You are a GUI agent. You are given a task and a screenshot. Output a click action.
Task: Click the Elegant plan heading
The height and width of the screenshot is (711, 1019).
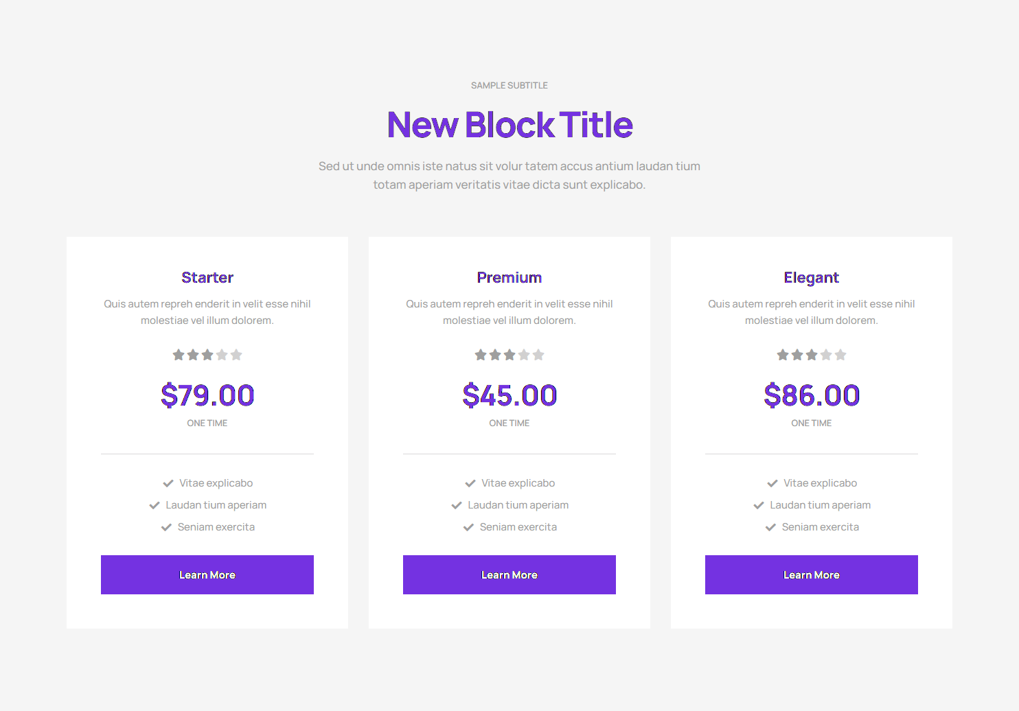coord(812,277)
